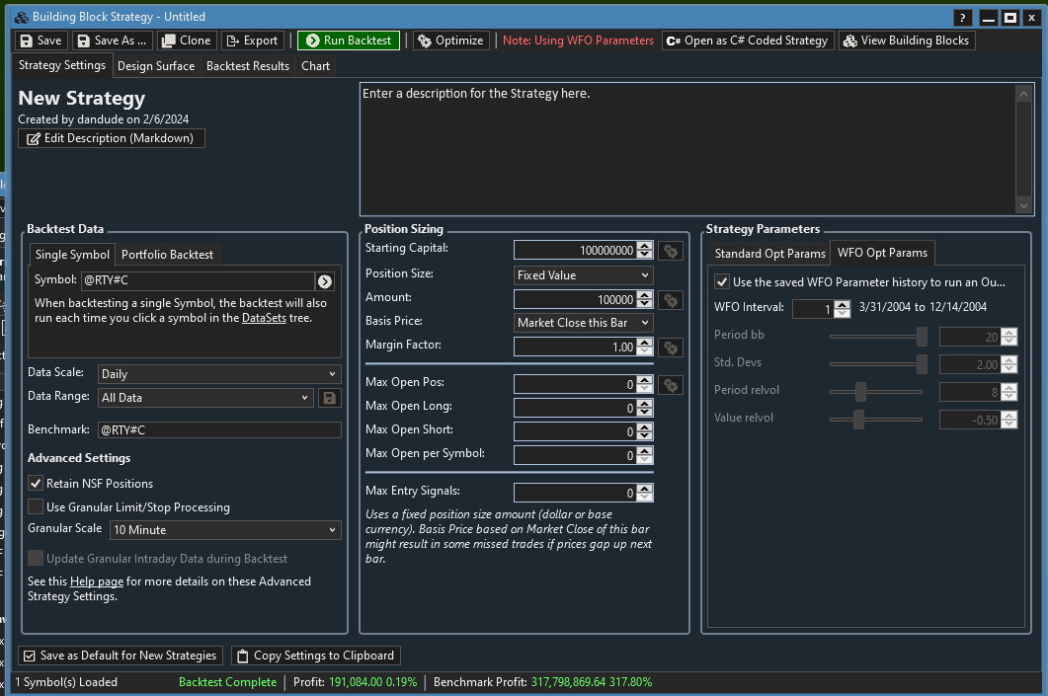Switch to the Backtest Results tab
Screen dimensions: 1048x696
click(248, 66)
